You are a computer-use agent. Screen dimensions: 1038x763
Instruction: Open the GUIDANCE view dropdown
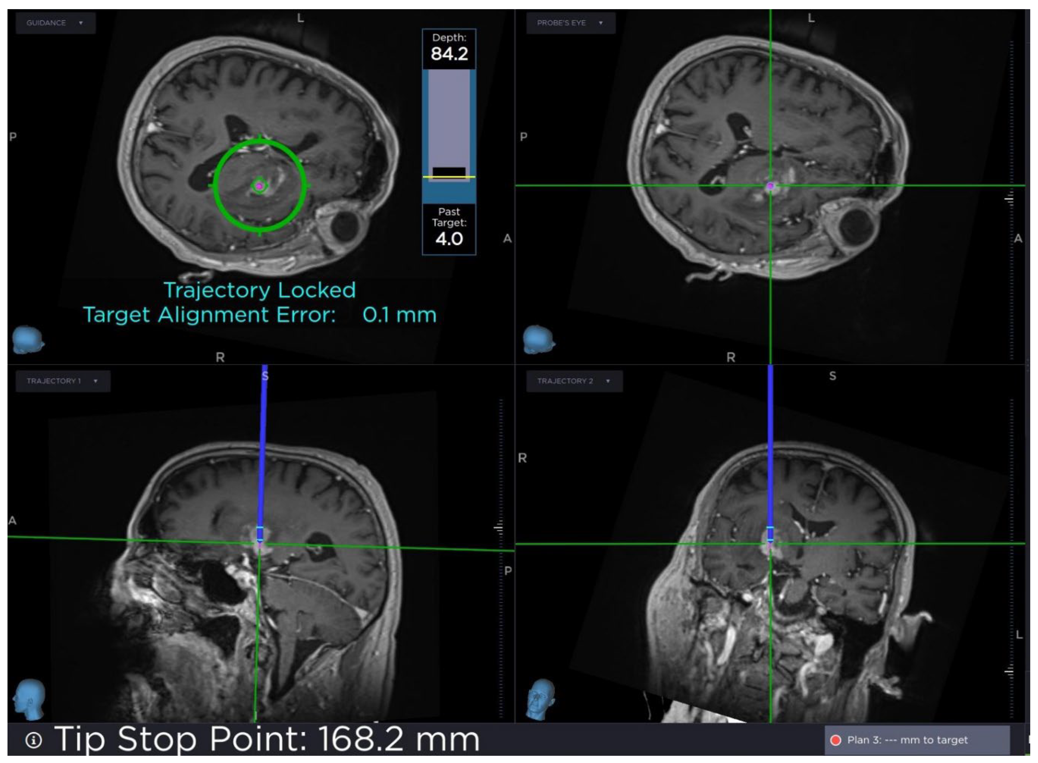click(56, 23)
